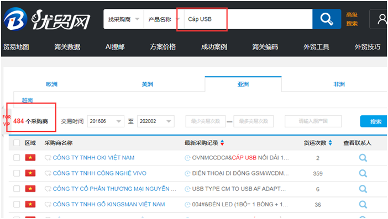Click the 请输入原产国 input field
This screenshot has height=219, width=388.
point(313,121)
